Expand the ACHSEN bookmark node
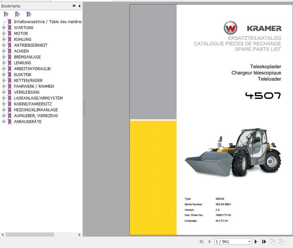The image size is (293, 248). click(x=4, y=51)
